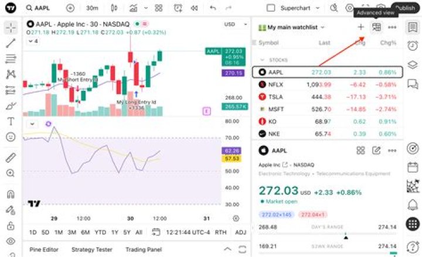This screenshot has width=422, height=257.
Task: Select the Text tool in left toolbar
Action: click(11, 122)
